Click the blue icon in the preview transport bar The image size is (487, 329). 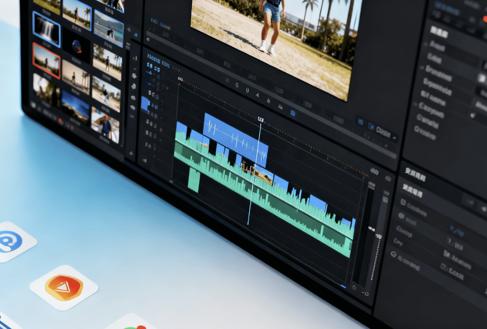(292, 113)
